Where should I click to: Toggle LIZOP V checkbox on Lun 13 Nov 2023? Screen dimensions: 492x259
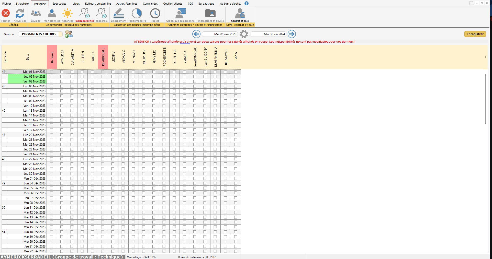click(x=113, y=111)
